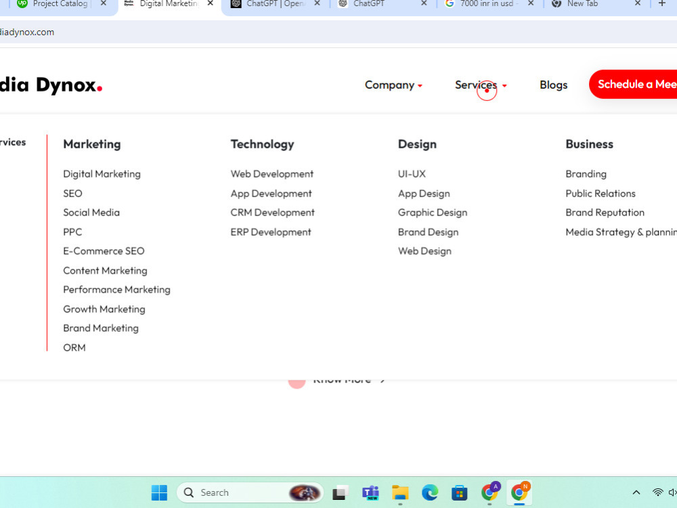Open the Brand Marketing link
Screen dimensions: 677x508
[x=101, y=329]
